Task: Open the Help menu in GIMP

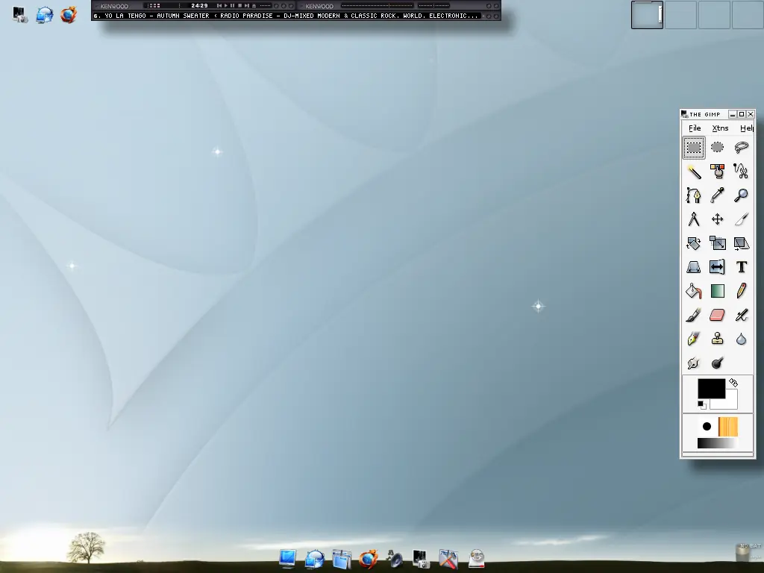Action: [x=746, y=128]
